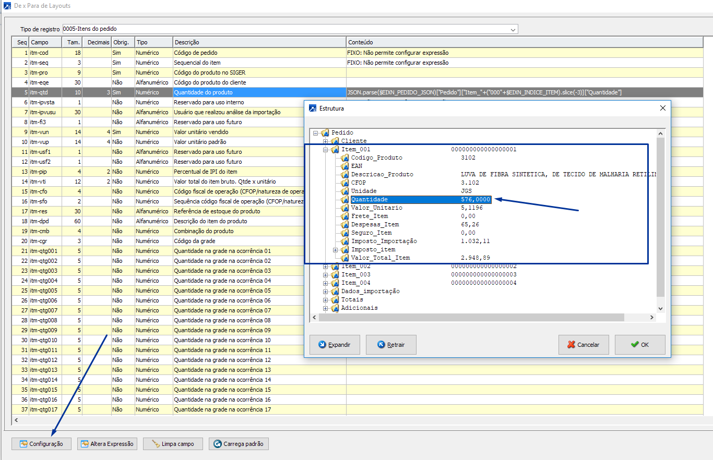This screenshot has width=713, height=460.
Task: Click the Valor_Unitario node icon
Action: (x=344, y=208)
